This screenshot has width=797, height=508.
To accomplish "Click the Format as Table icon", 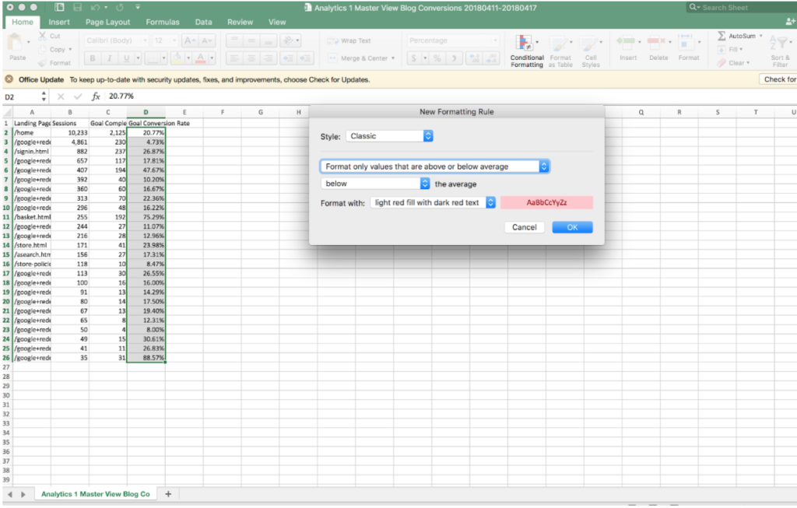I will pos(560,44).
